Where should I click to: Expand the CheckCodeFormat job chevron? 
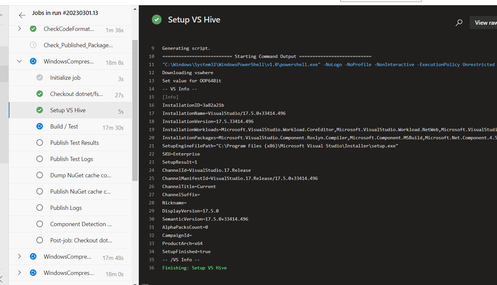tap(20, 29)
